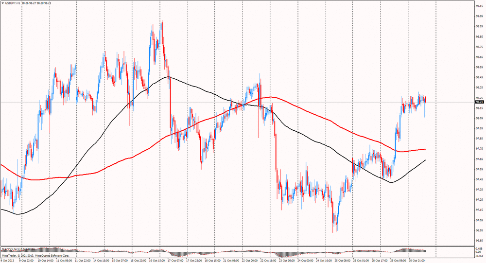Click the 10 Oct 14:00 time label

click(x=45, y=261)
